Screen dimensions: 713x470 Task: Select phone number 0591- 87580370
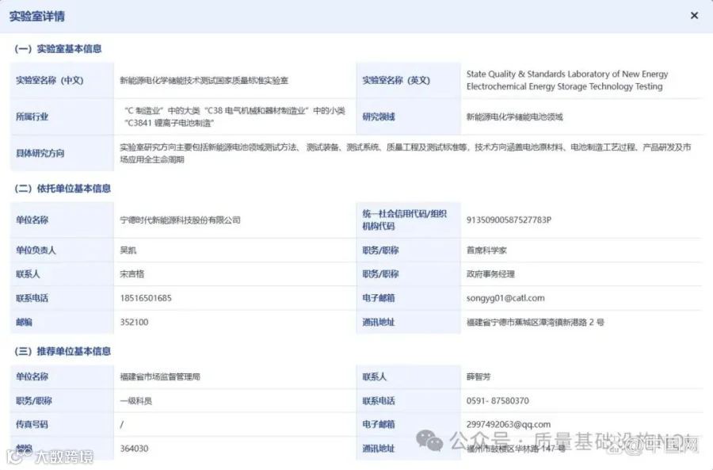point(498,401)
